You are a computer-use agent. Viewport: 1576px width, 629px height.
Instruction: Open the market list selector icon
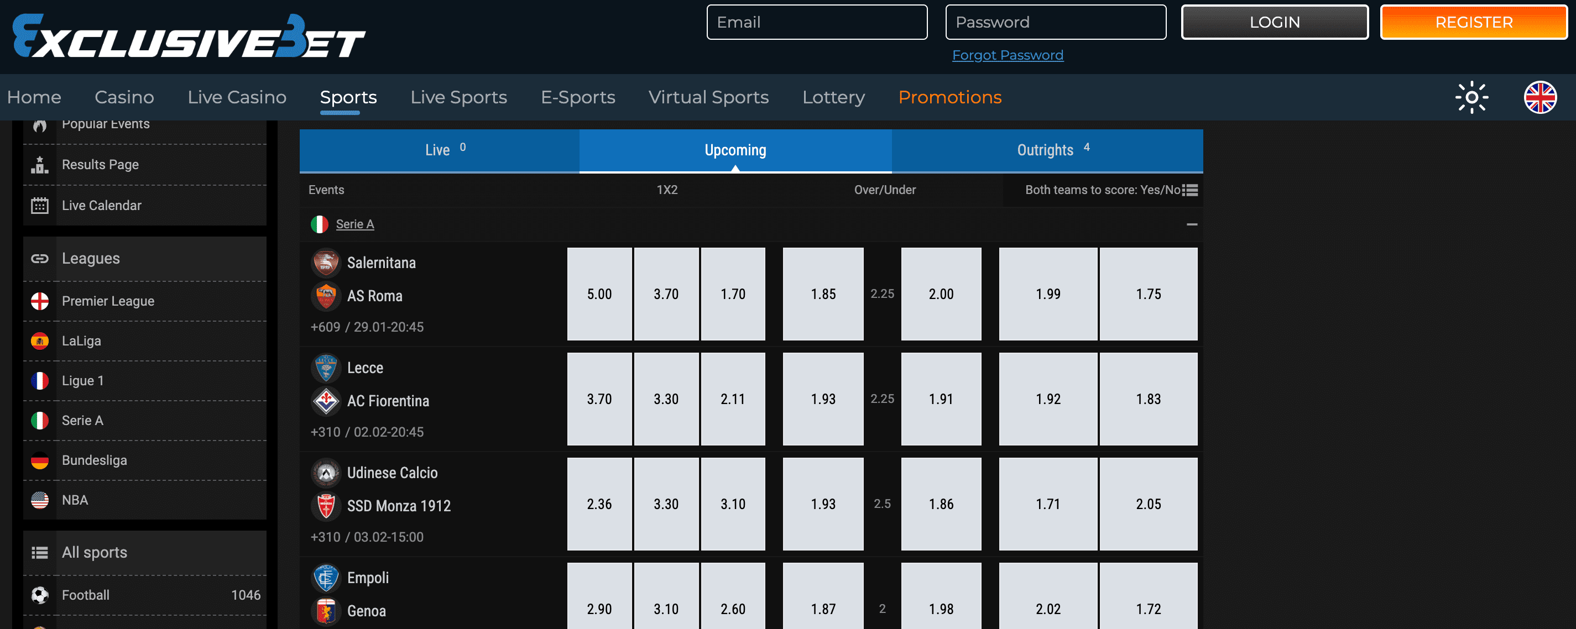(1190, 190)
